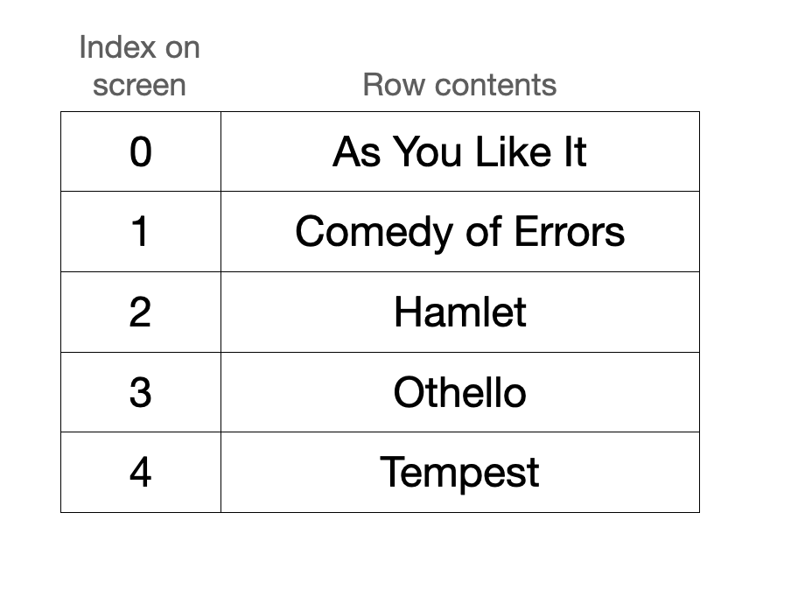Select the "As You Like It" row
The image size is (798, 604).
tap(459, 152)
